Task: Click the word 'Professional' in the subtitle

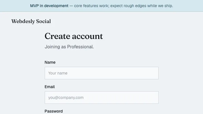Action: pyautogui.click(x=80, y=47)
